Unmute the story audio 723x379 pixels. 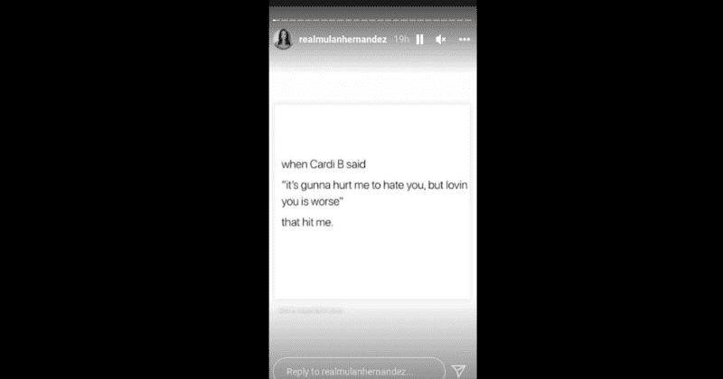point(441,40)
